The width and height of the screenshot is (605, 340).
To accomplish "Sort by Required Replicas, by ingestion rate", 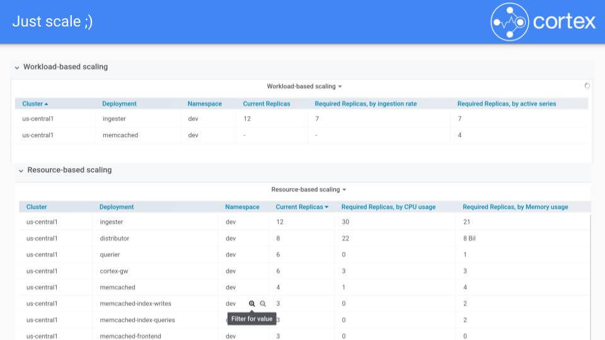I will (x=366, y=104).
